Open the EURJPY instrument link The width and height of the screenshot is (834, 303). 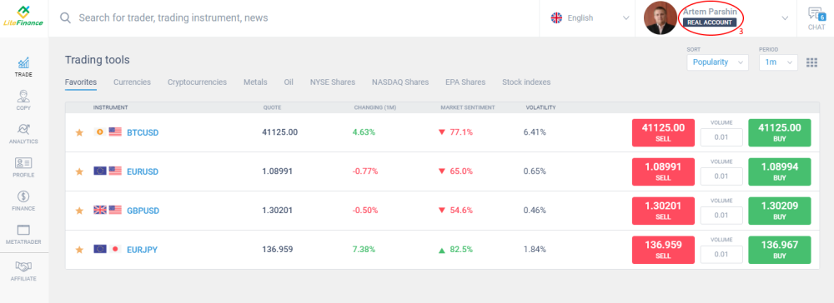142,250
